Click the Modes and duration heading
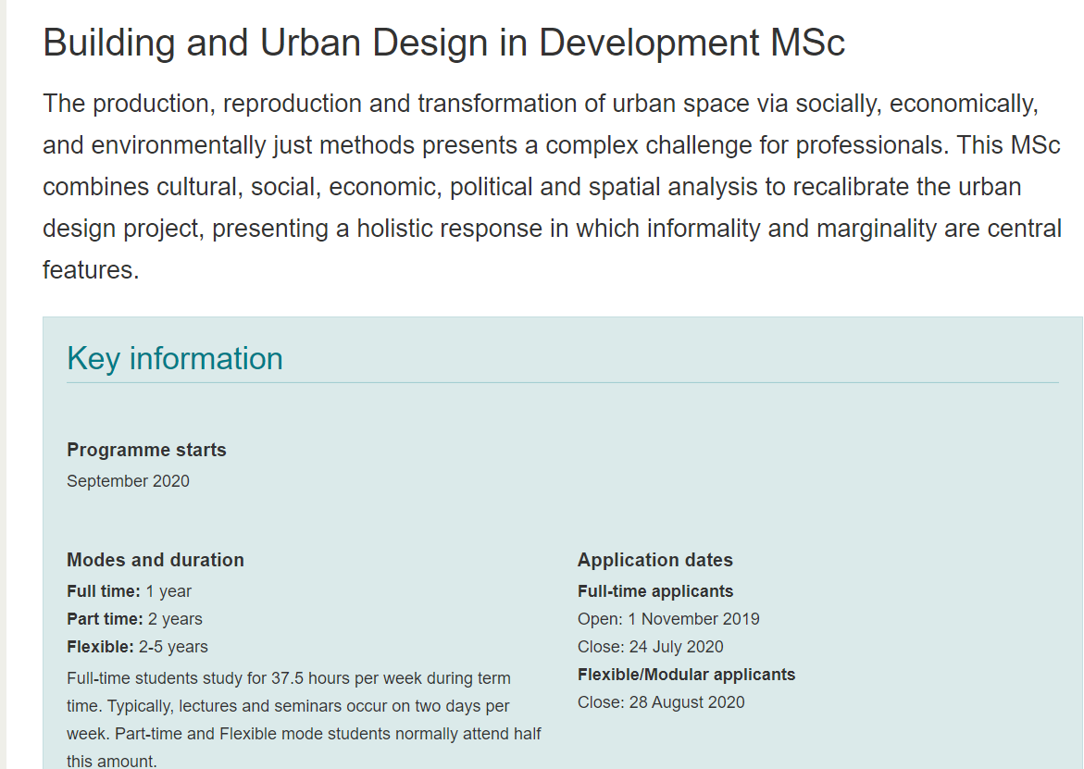Viewport: 1084px width, 769px height. coord(156,560)
